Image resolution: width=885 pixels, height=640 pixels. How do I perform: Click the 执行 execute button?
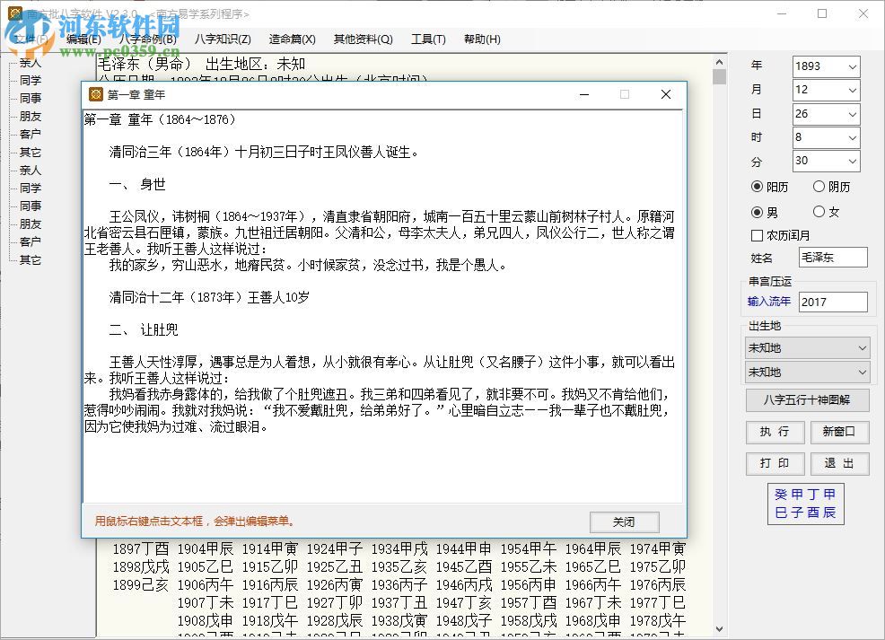click(775, 432)
